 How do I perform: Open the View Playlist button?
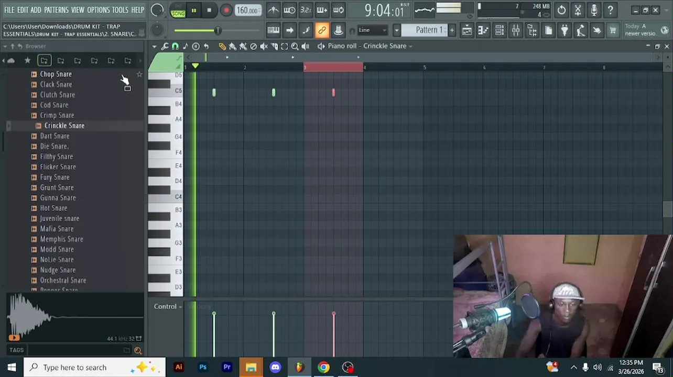pos(466,30)
